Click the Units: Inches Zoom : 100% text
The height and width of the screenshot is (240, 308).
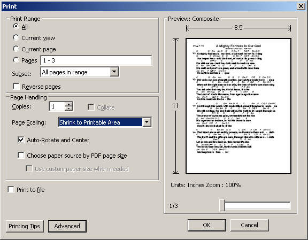click(x=205, y=185)
